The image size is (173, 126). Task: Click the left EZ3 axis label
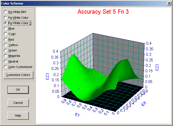[x=47, y=77]
